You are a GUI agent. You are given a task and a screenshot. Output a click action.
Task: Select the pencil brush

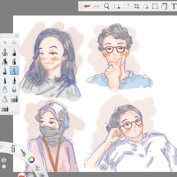click(14, 52)
